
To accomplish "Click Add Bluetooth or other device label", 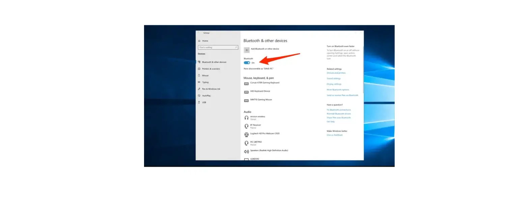I will tap(265, 49).
